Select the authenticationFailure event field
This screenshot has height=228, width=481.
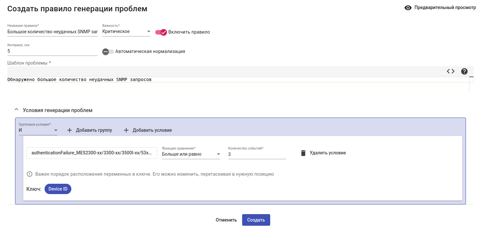point(92,153)
